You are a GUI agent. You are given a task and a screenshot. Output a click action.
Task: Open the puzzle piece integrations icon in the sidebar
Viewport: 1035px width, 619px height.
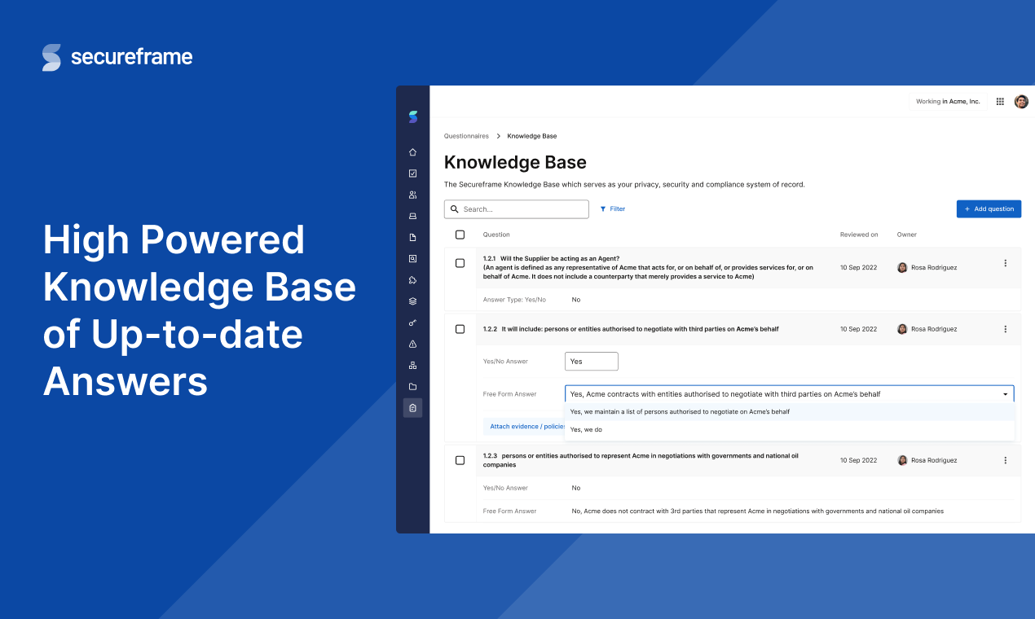(x=413, y=280)
